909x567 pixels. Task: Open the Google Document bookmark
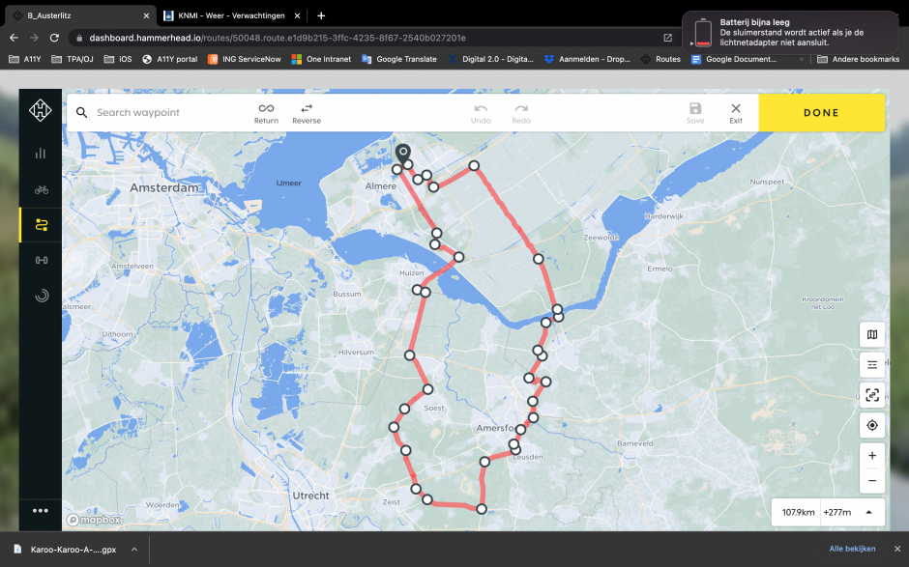pos(734,59)
